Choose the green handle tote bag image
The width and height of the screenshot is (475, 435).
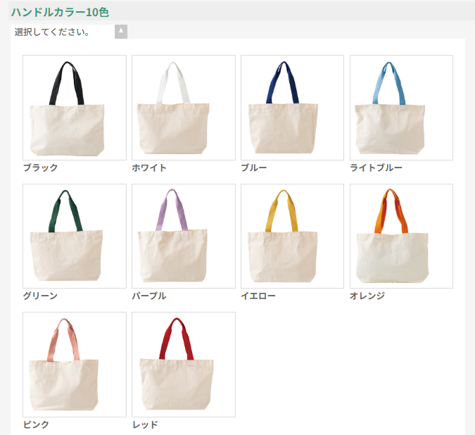coord(75,236)
